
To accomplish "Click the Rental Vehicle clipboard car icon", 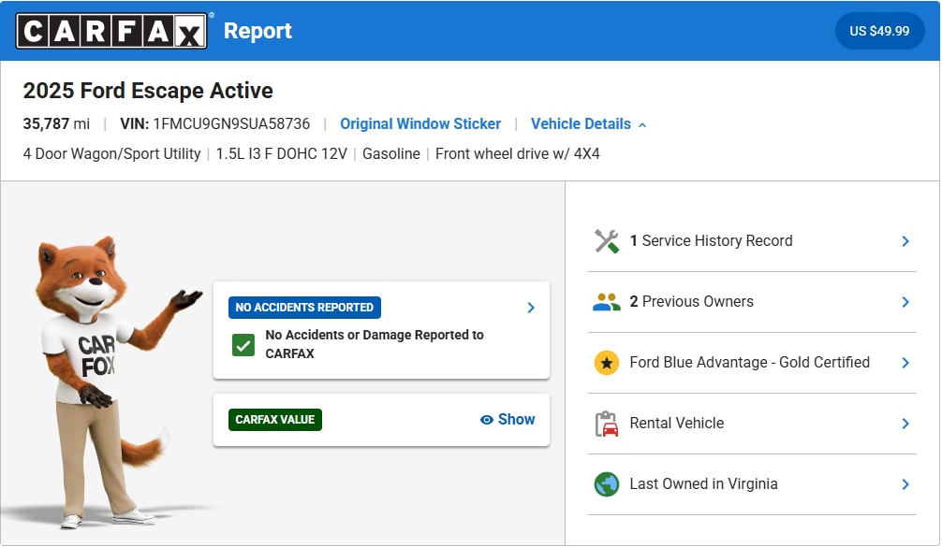I will (x=607, y=424).
